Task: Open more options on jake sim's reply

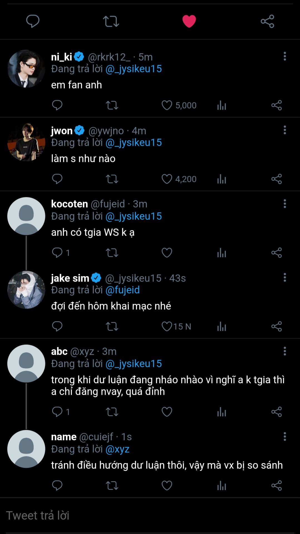Action: [x=285, y=277]
